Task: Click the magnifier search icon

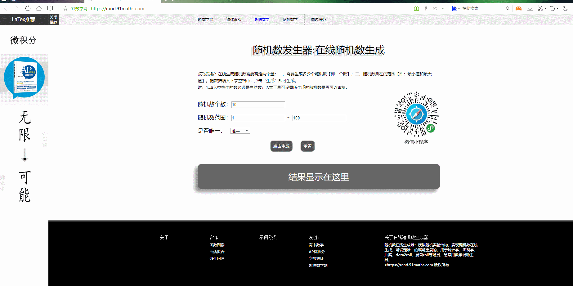Action: 508,8
